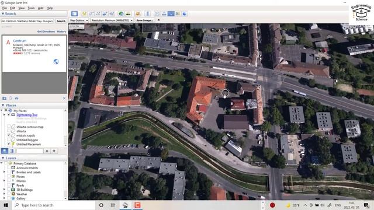The image size is (374, 210).
Task: Enable the Borders and Labels layer
Action: coord(9,172)
